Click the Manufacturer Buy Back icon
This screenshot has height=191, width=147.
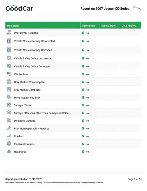[9, 97]
